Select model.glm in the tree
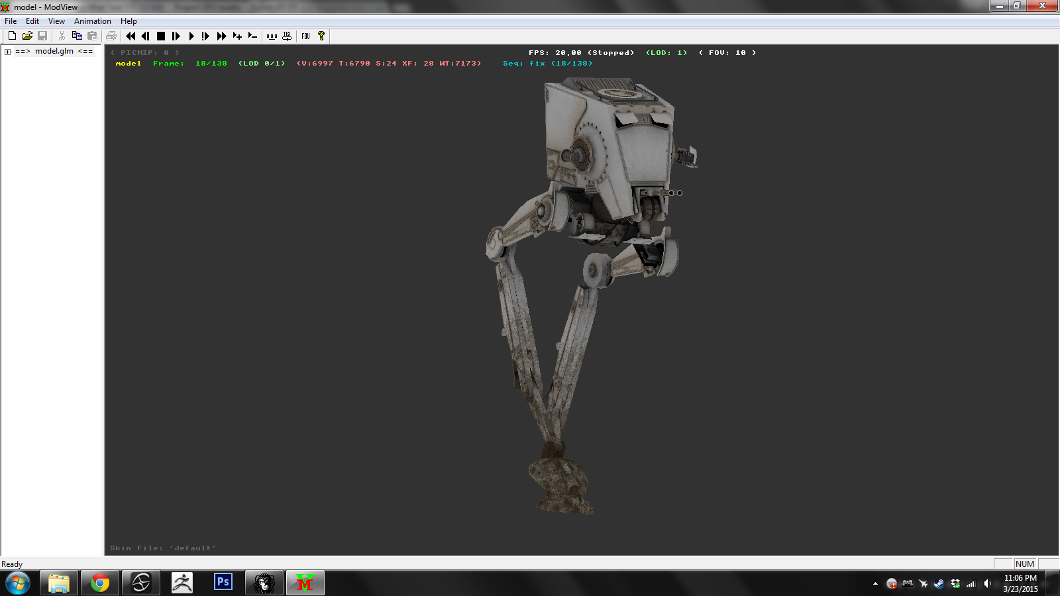 click(x=54, y=51)
